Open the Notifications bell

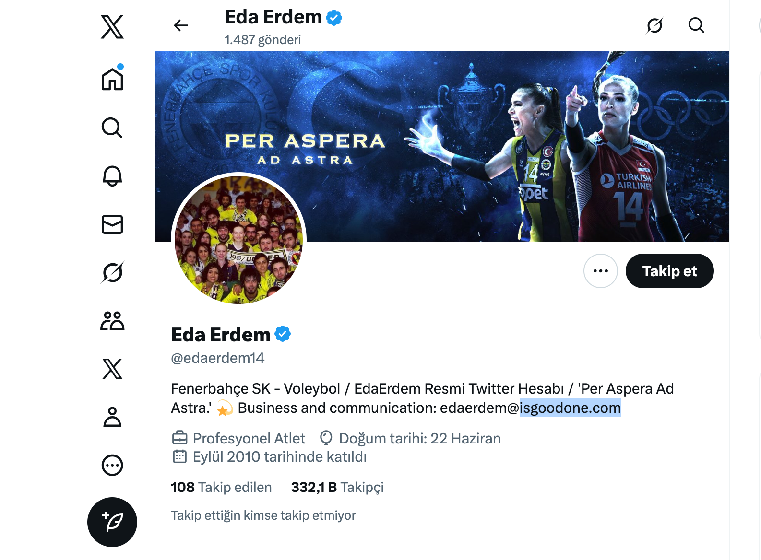pos(112,176)
